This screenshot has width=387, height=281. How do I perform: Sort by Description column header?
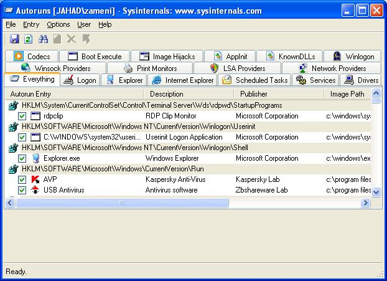(x=189, y=94)
